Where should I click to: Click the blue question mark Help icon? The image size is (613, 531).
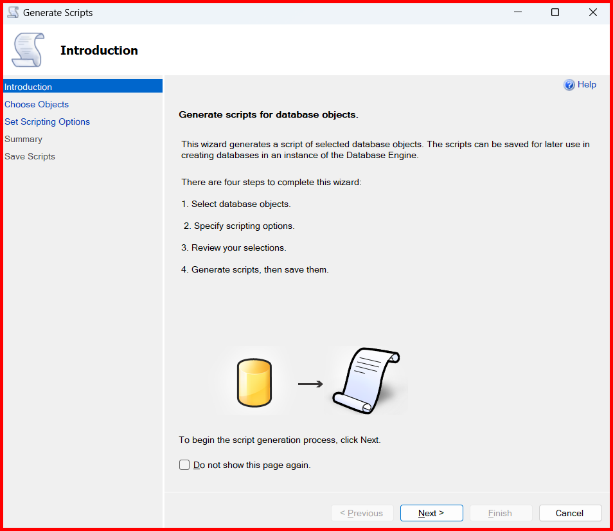569,85
